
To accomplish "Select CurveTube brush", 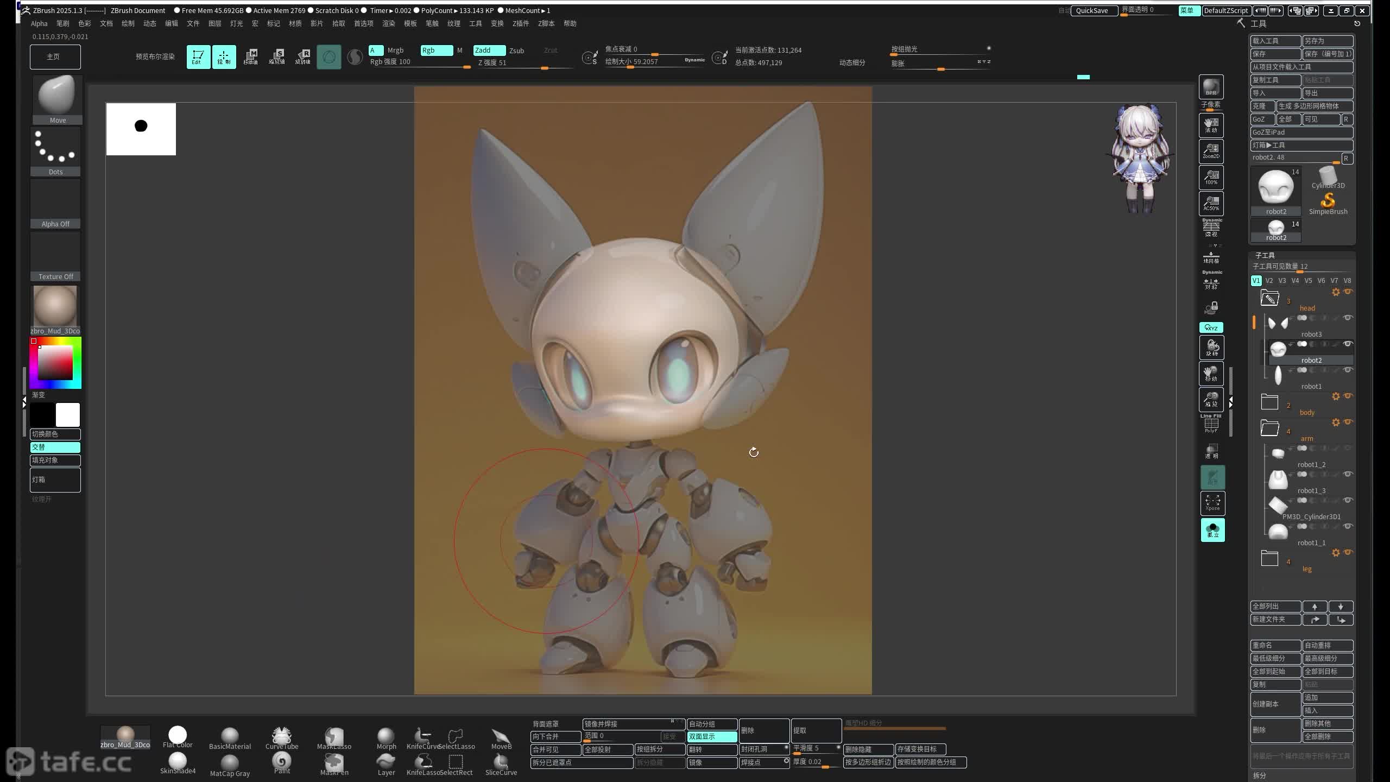I will [x=282, y=739].
